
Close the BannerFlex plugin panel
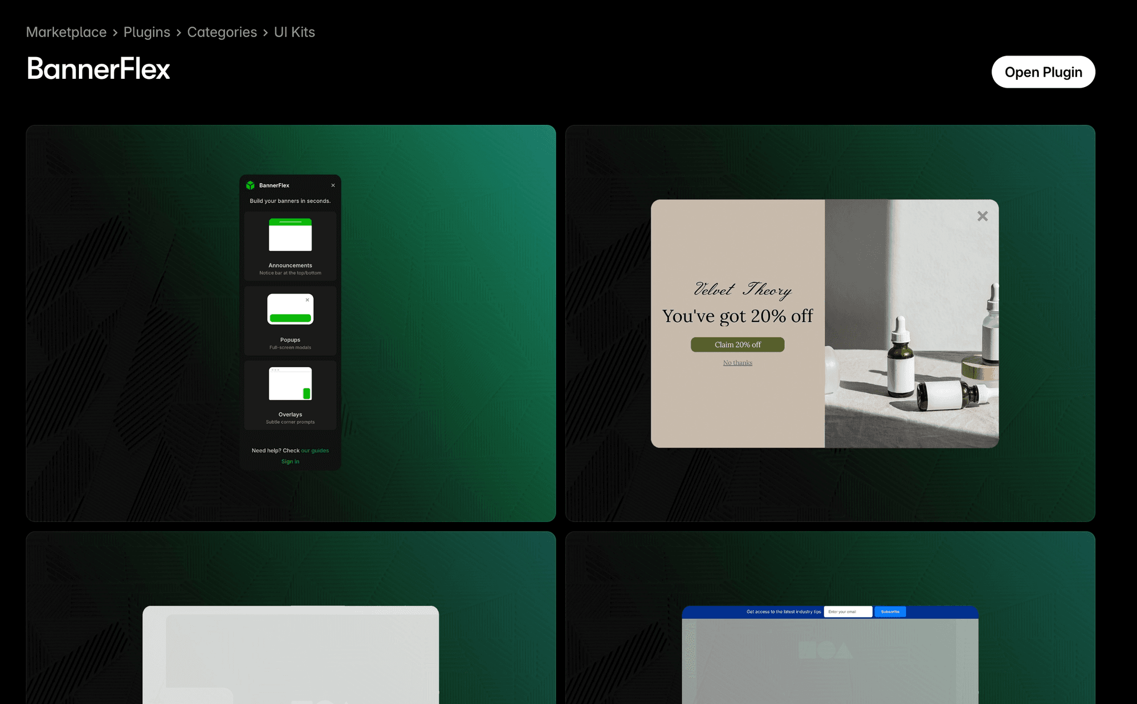click(333, 185)
